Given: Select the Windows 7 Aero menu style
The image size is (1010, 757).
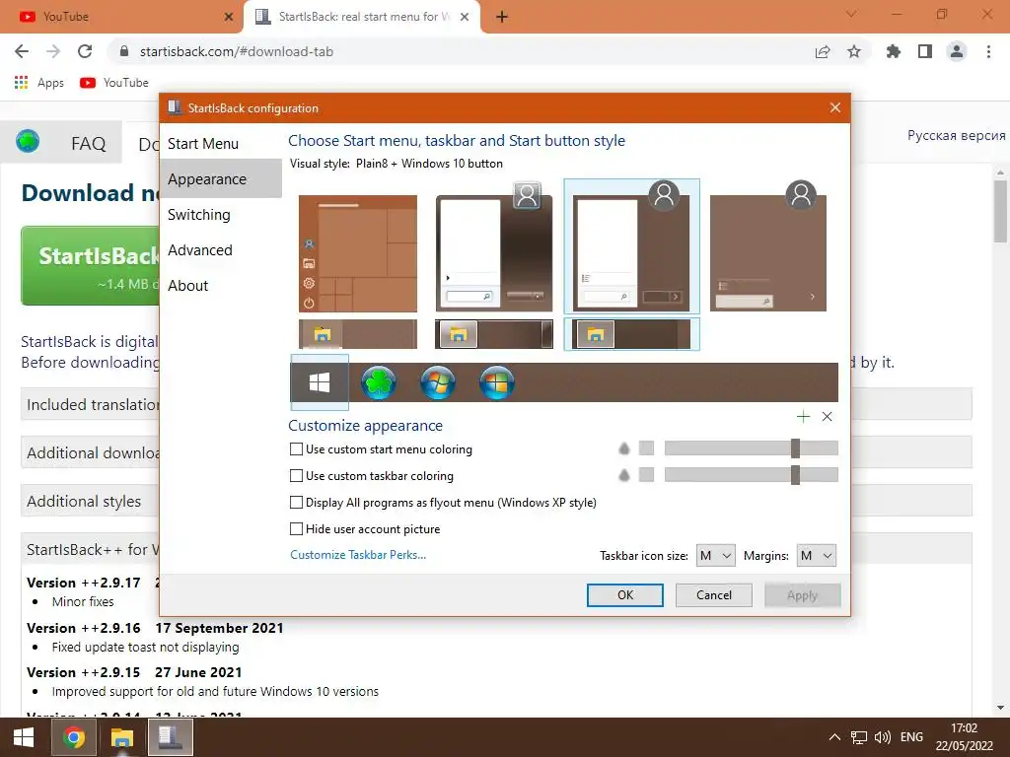Looking at the screenshot, I should pyautogui.click(x=494, y=249).
